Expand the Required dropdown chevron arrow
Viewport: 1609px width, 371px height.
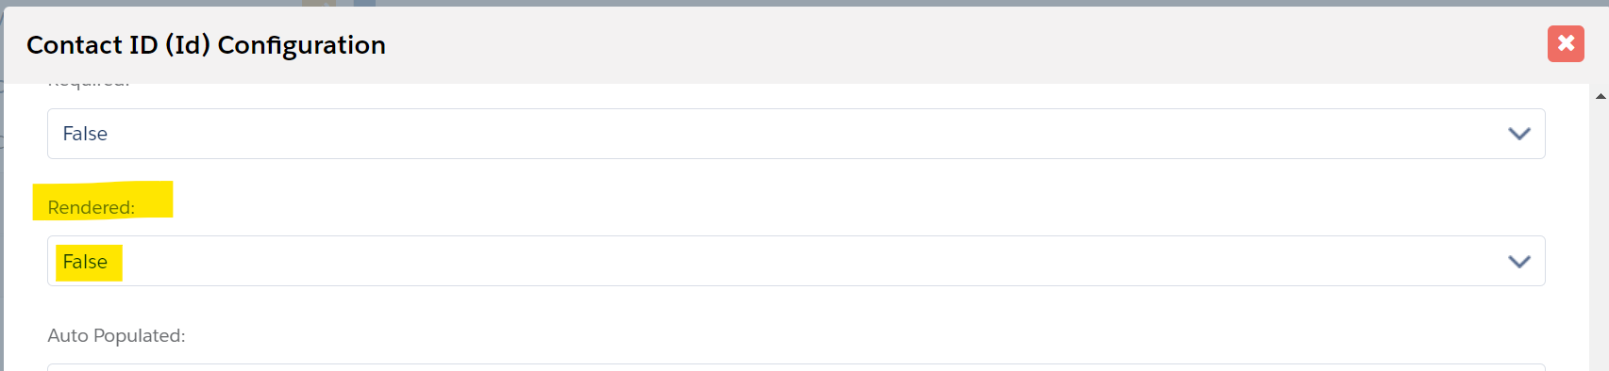click(x=1519, y=134)
